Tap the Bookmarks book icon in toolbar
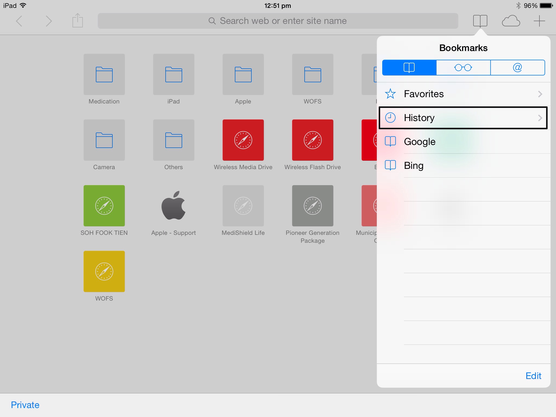 (x=480, y=21)
